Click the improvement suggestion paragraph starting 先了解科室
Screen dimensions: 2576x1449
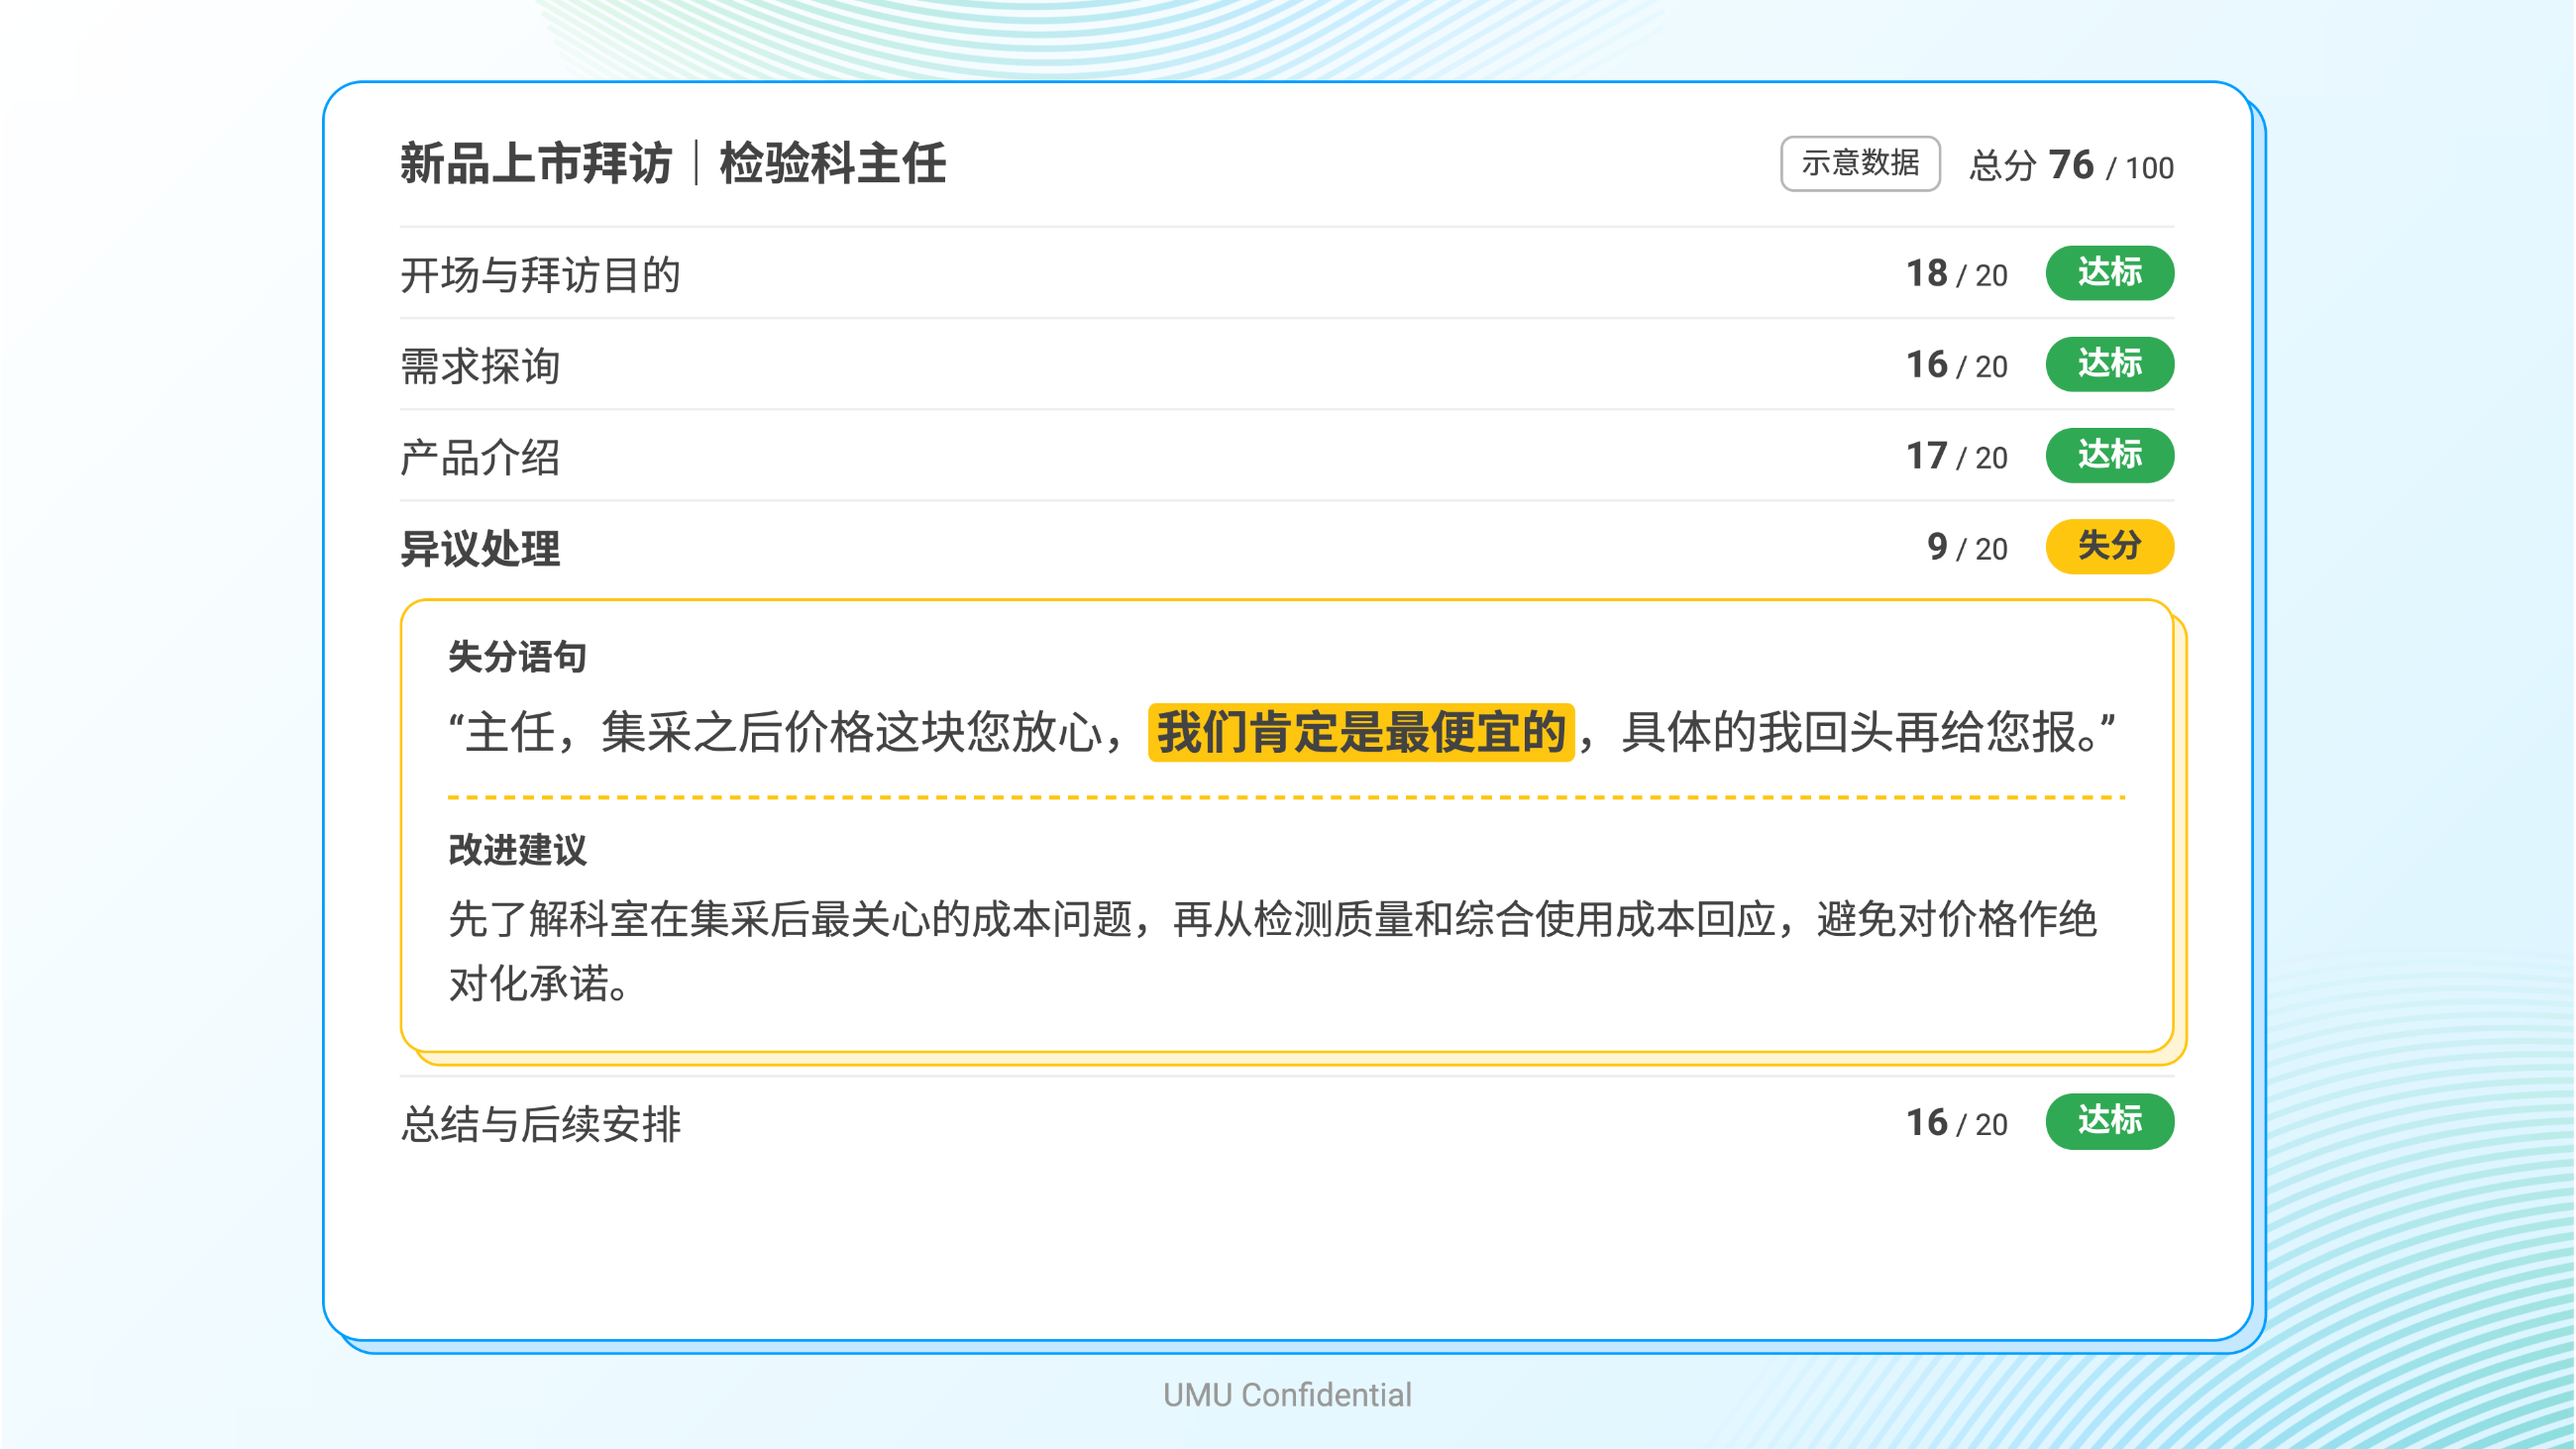pos(1272,950)
